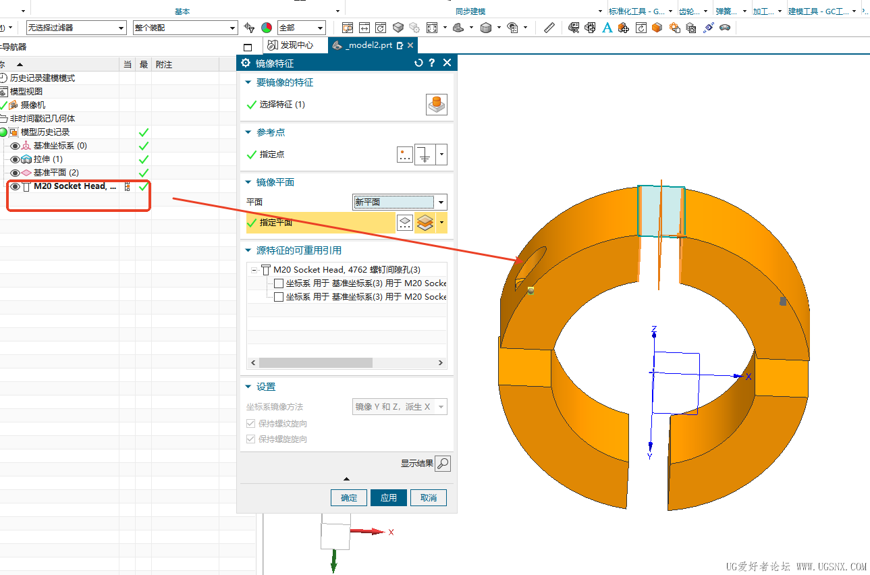
Task: Collapse dialog with the bottom up-arrow
Action: 347,478
